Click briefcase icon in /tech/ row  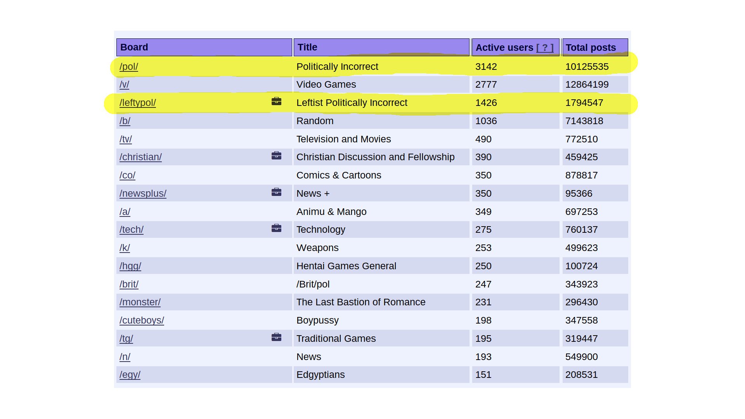[276, 229]
